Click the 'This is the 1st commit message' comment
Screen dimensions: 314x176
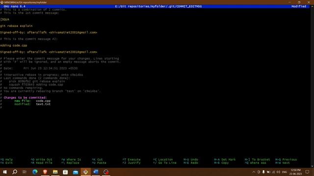[x=29, y=13]
